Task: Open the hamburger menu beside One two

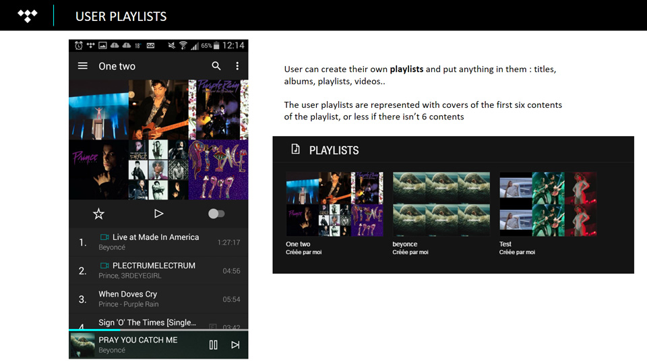Action: 82,66
